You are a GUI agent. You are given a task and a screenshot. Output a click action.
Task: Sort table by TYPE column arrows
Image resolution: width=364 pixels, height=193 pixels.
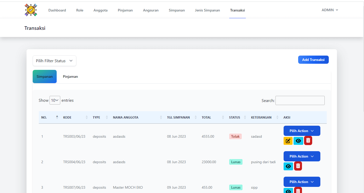[107, 117]
